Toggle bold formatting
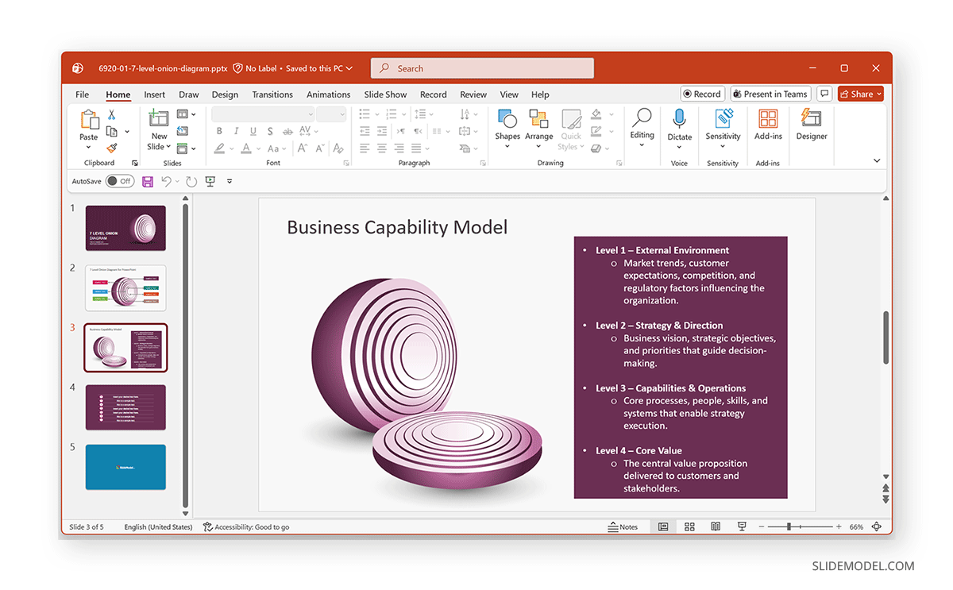Image resolution: width=953 pixels, height=590 pixels. point(219,131)
